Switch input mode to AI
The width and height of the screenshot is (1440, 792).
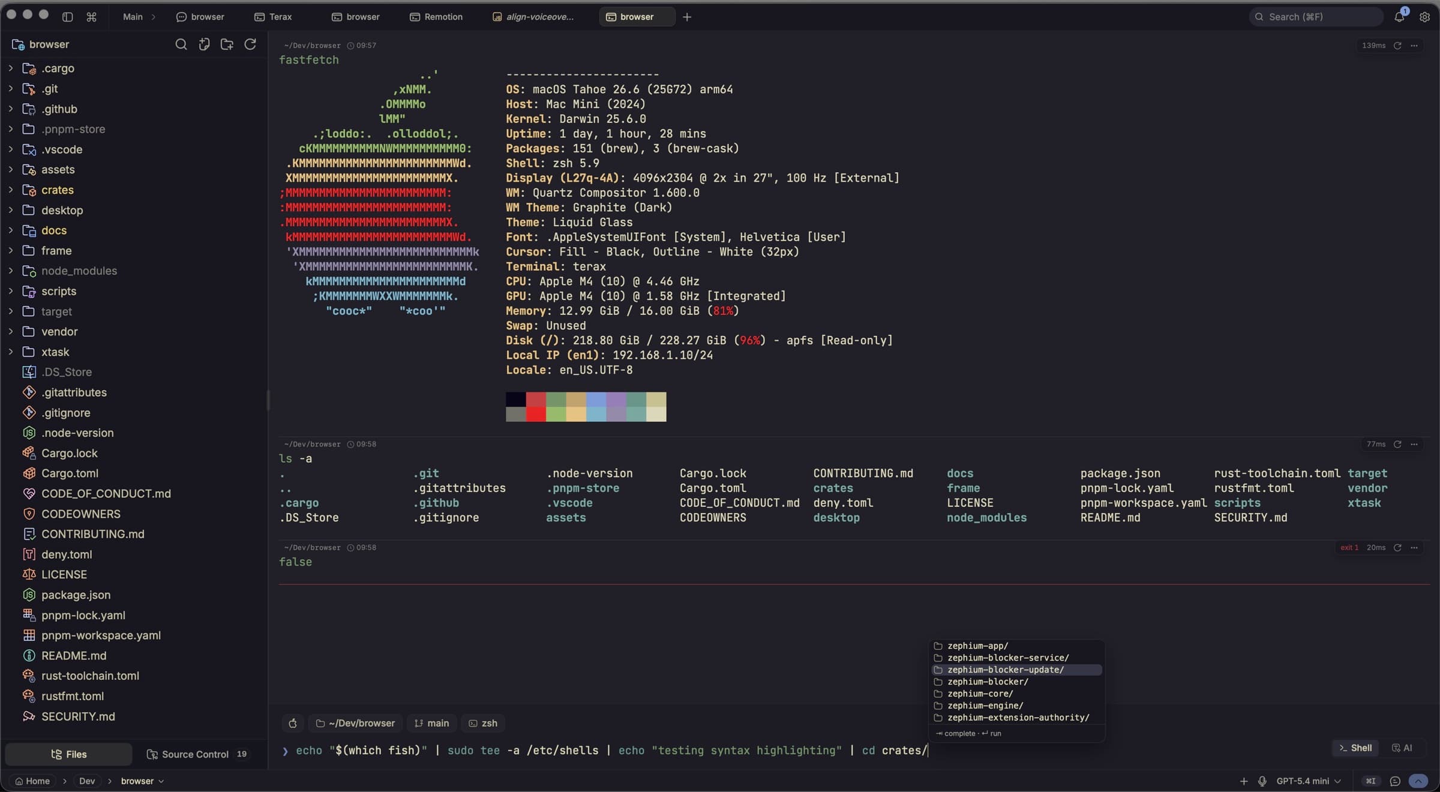1402,748
